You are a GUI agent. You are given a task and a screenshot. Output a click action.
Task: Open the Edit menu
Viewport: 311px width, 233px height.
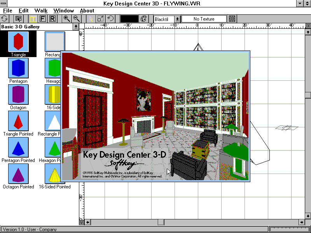tap(23, 11)
